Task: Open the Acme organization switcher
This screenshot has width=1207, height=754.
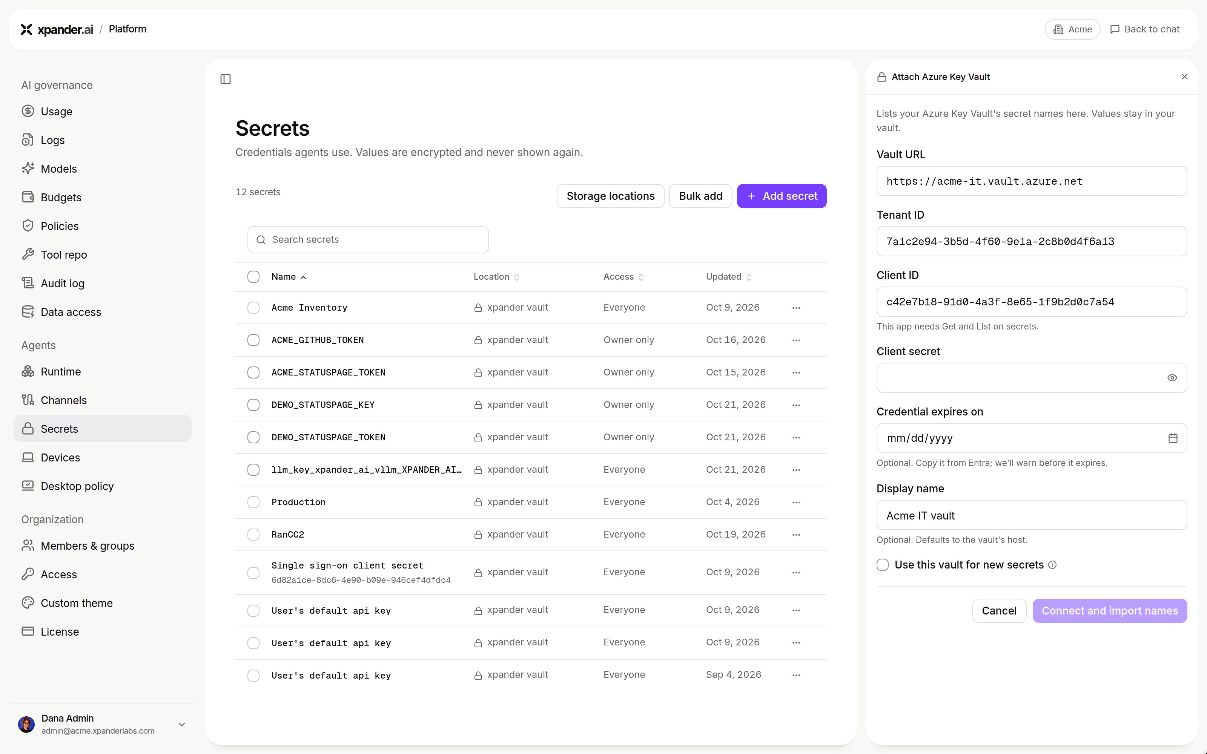Action: 1072,29
